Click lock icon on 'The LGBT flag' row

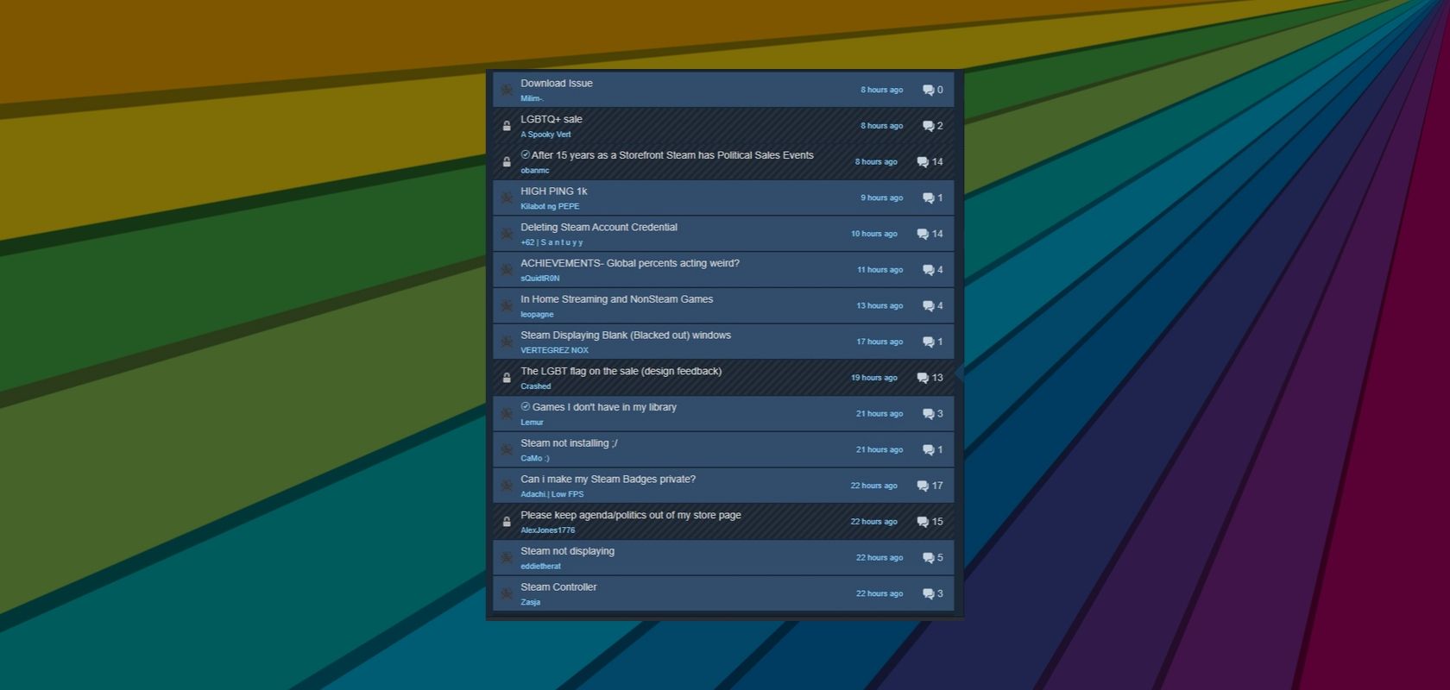(x=507, y=378)
